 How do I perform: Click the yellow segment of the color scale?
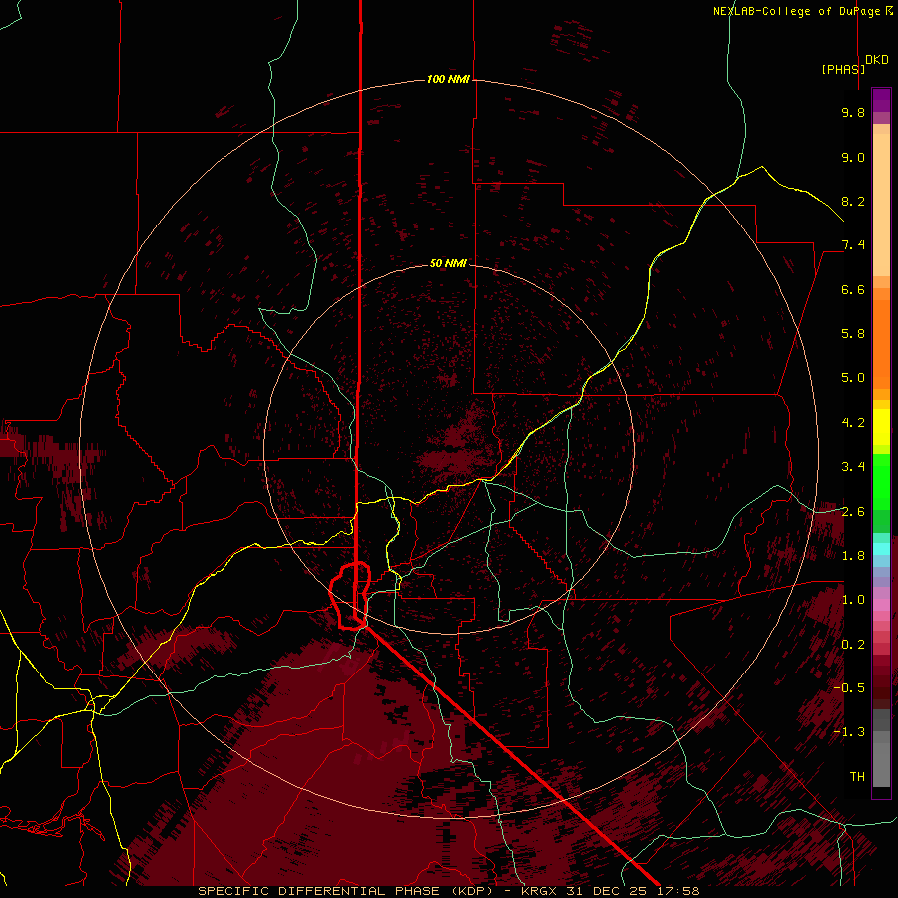point(881,427)
